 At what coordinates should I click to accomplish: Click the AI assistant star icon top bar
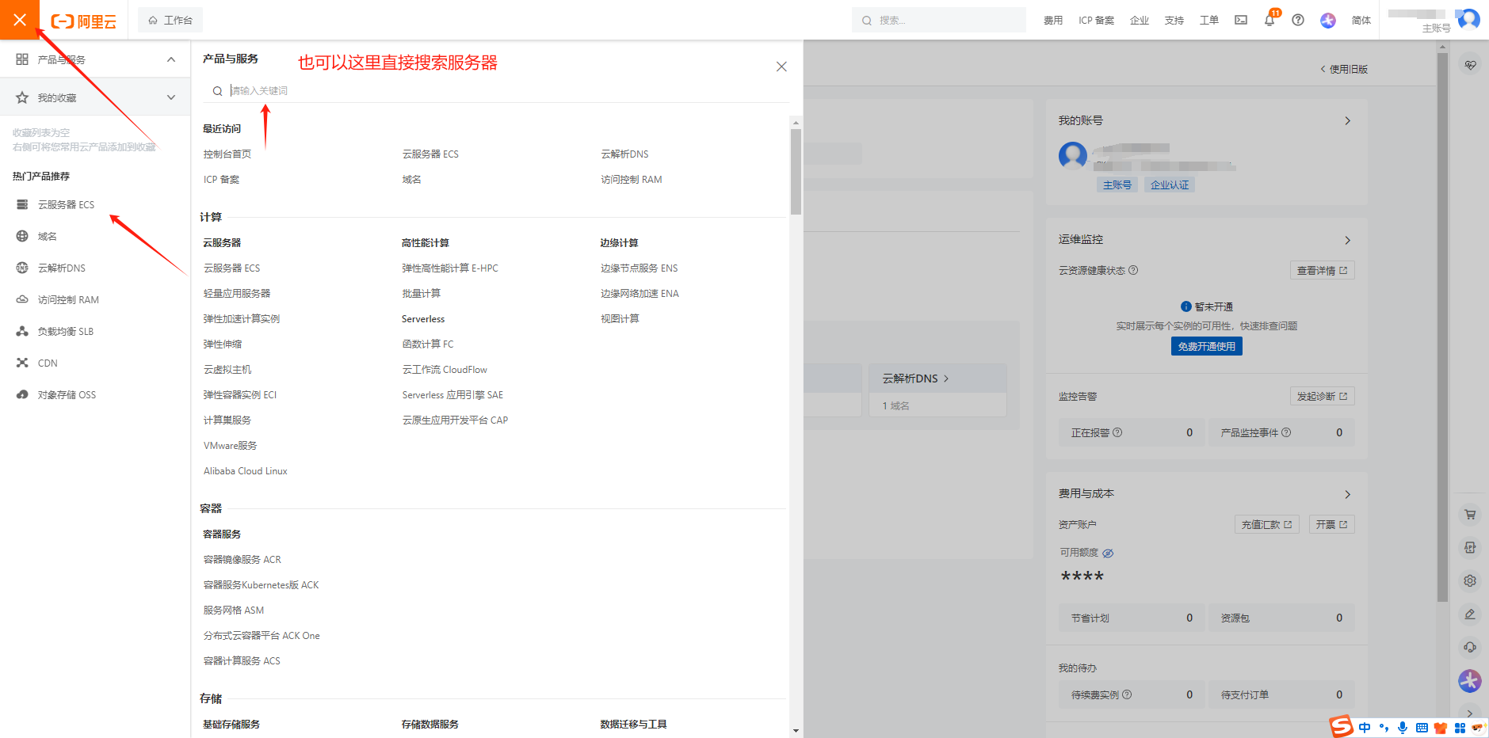click(1327, 20)
